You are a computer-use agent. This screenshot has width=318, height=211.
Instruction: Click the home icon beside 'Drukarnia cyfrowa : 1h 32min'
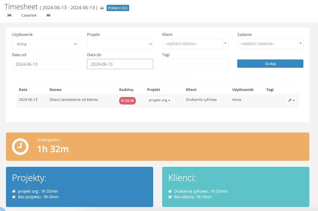point(170,191)
